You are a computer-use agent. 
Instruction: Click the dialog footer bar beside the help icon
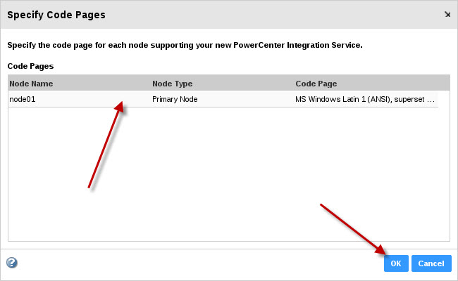[x=199, y=263]
